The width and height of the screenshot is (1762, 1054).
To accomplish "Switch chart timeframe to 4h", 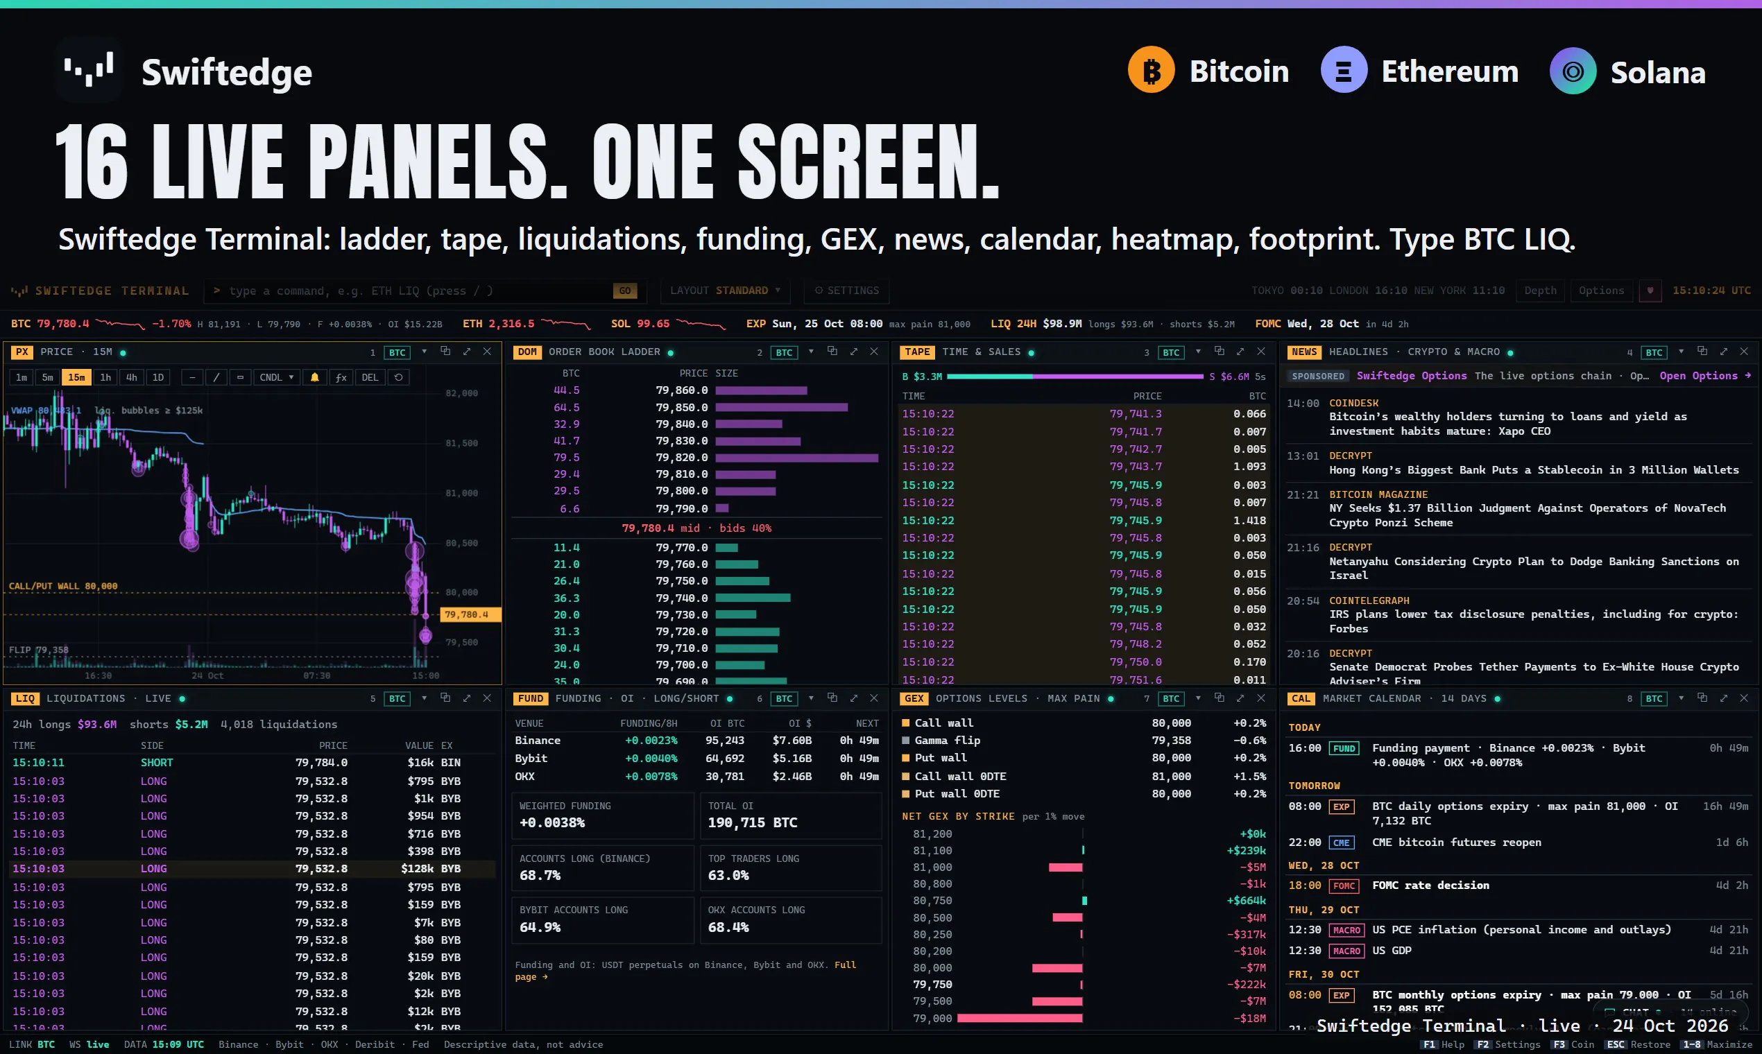I will (x=131, y=377).
